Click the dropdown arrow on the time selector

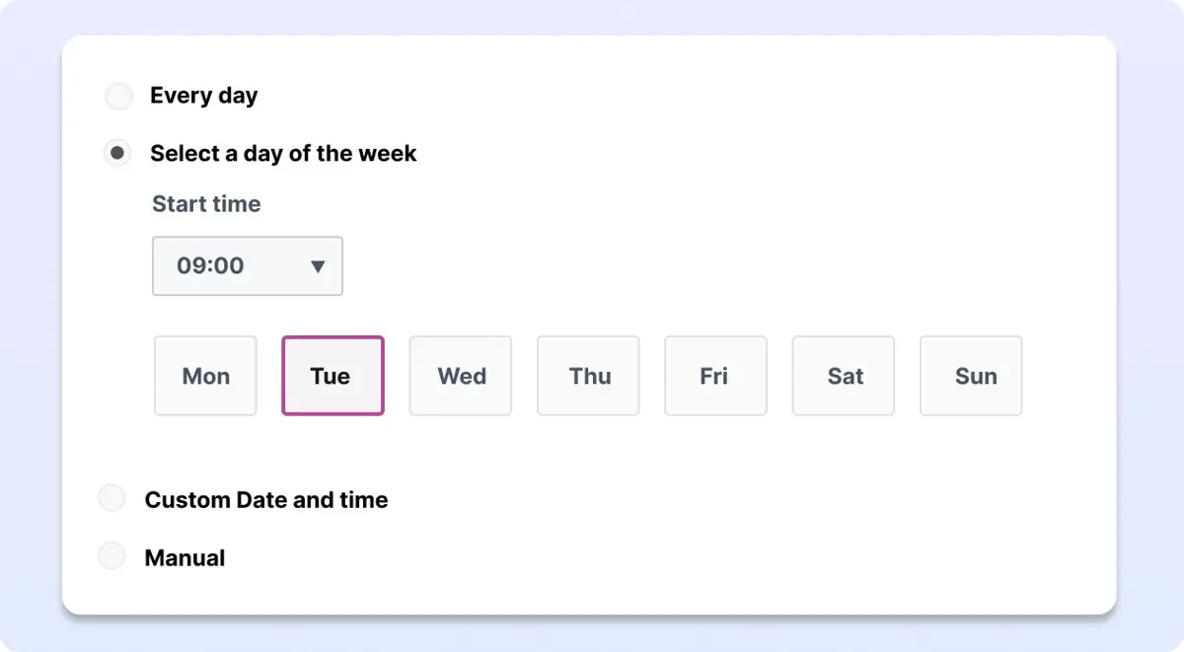318,266
